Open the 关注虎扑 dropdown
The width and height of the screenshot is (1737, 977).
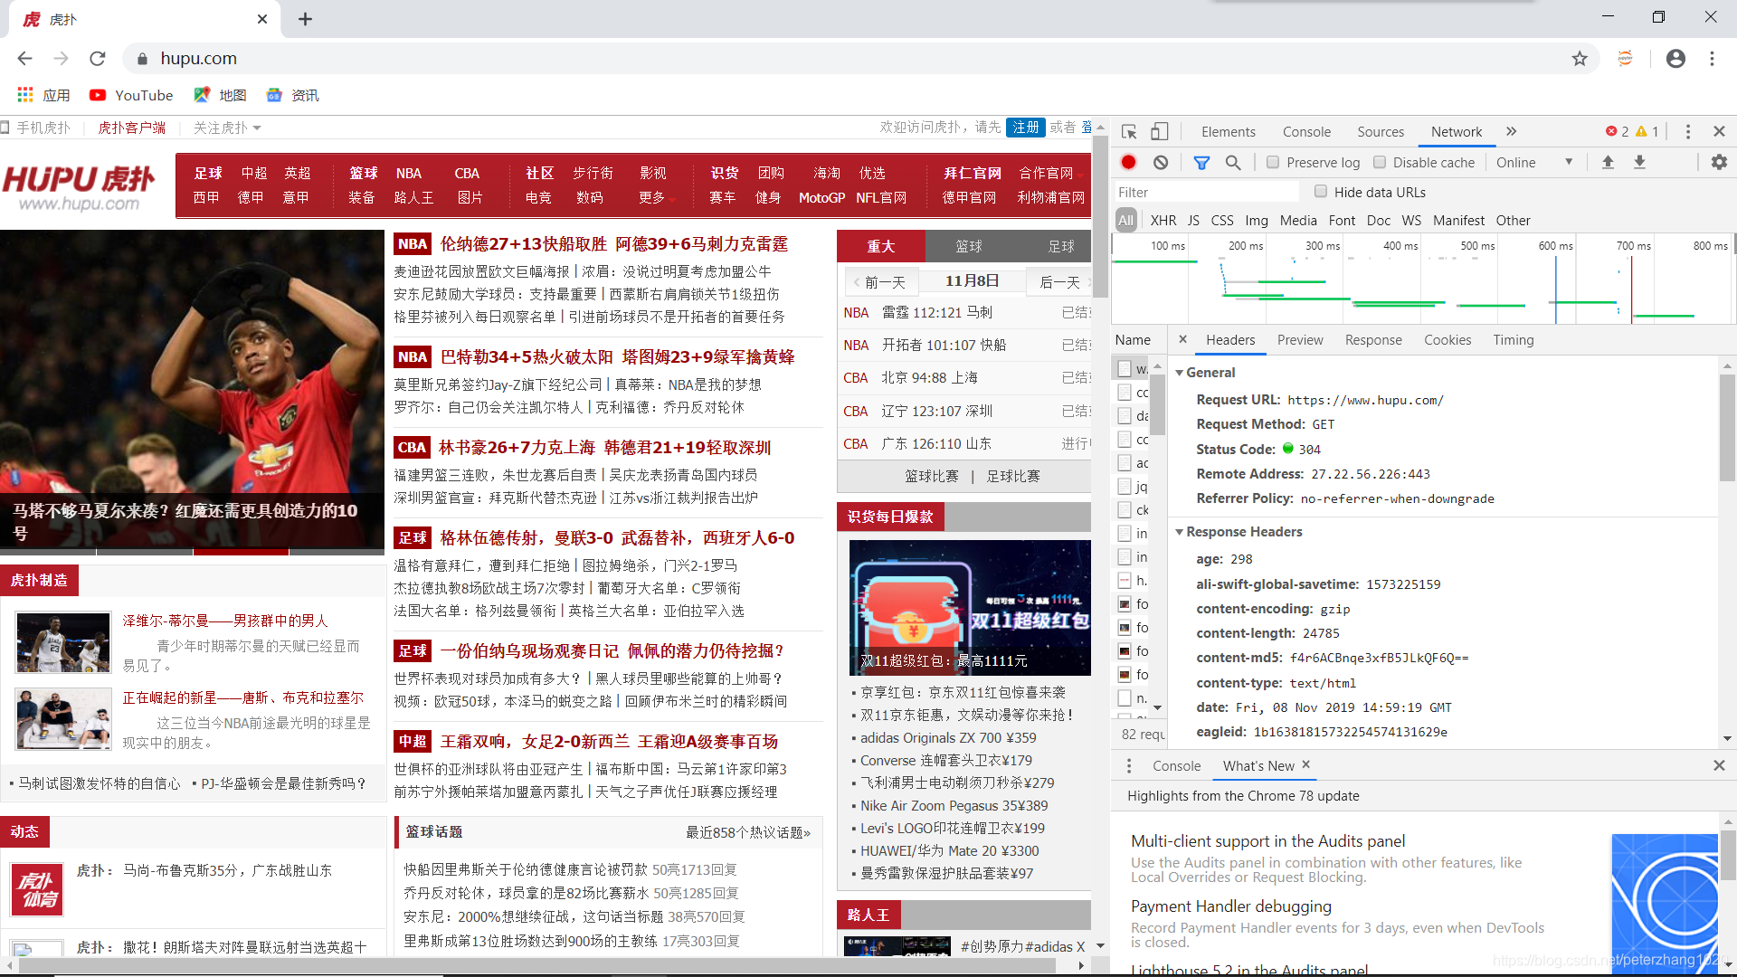tap(226, 128)
